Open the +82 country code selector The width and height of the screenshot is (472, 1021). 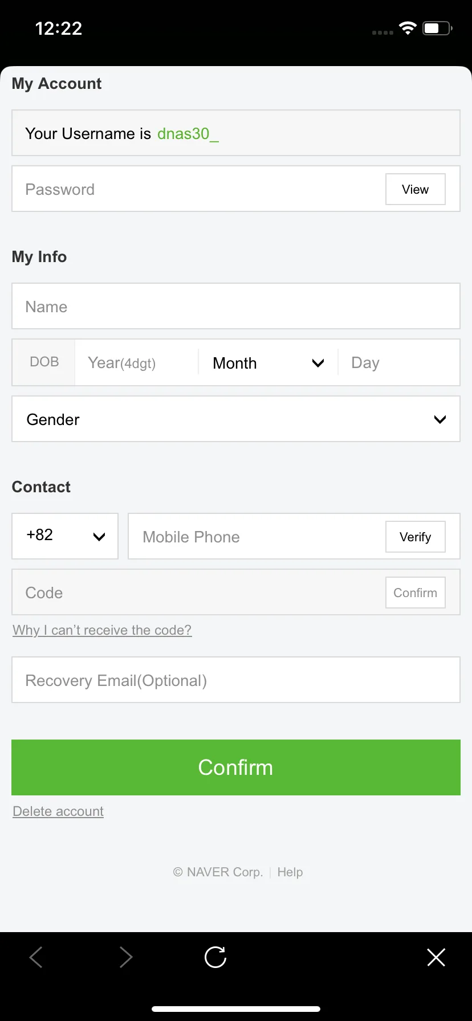tap(65, 536)
